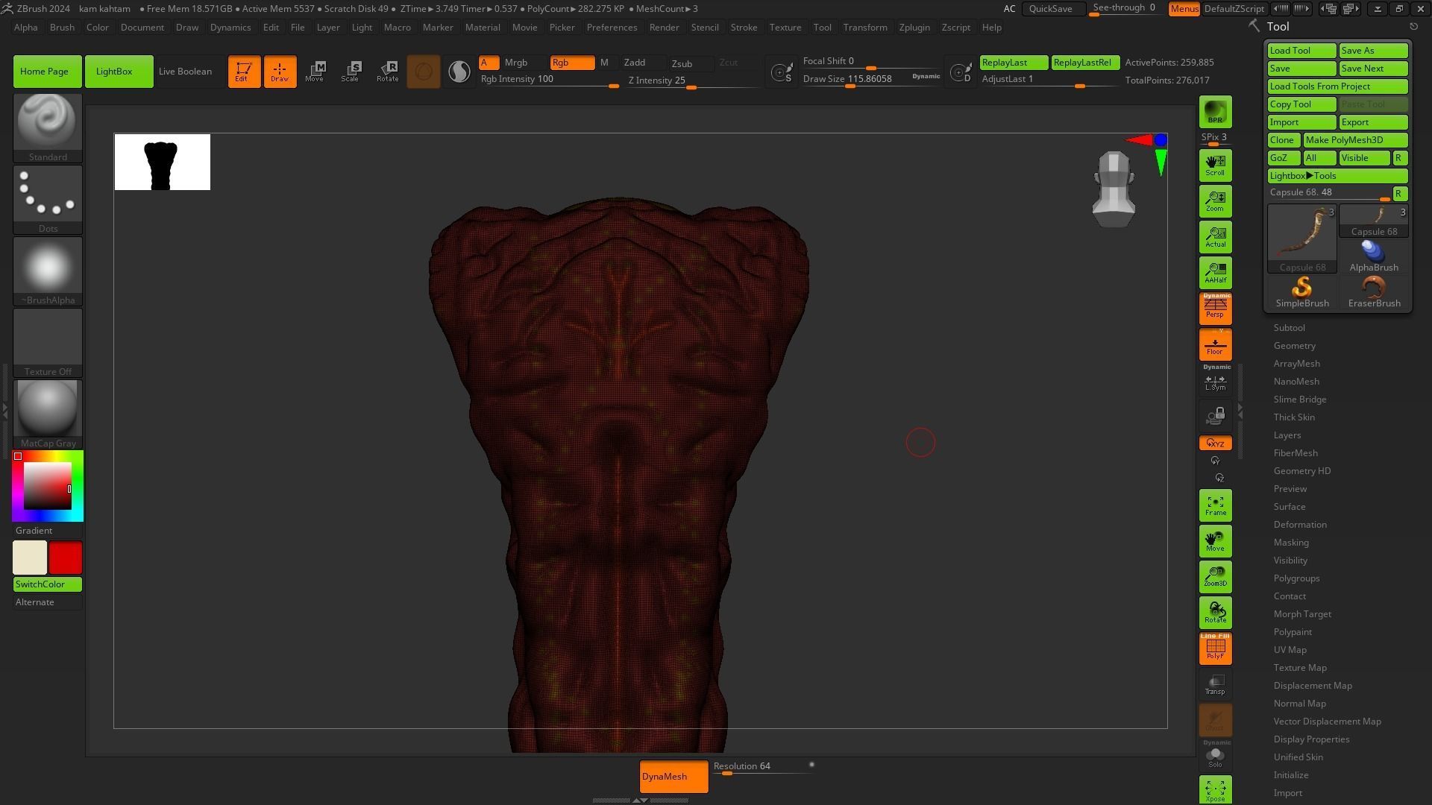Click the Frame view icon
The image size is (1432, 805).
pyautogui.click(x=1215, y=505)
